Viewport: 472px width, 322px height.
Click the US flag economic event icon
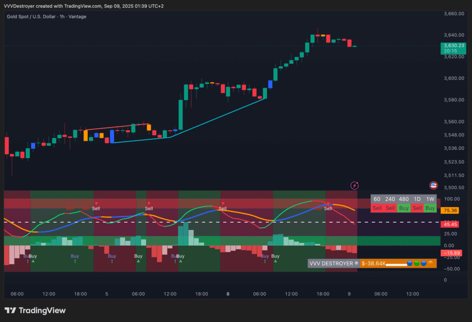[433, 185]
